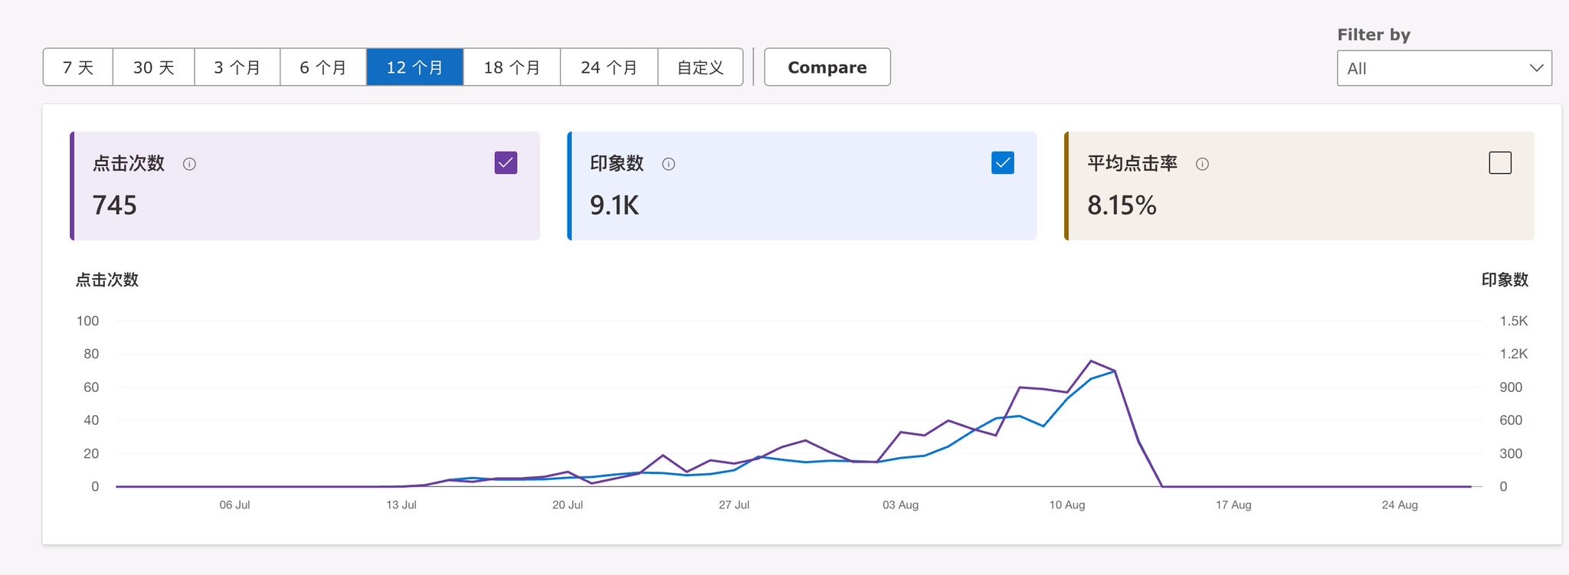Switch to 18 个月 range
Image resolution: width=1569 pixels, height=575 pixels.
(x=512, y=67)
